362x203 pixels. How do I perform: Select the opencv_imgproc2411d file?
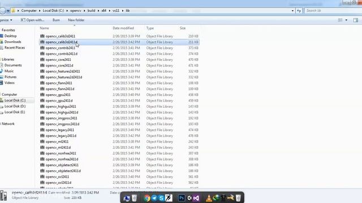(x=62, y=124)
